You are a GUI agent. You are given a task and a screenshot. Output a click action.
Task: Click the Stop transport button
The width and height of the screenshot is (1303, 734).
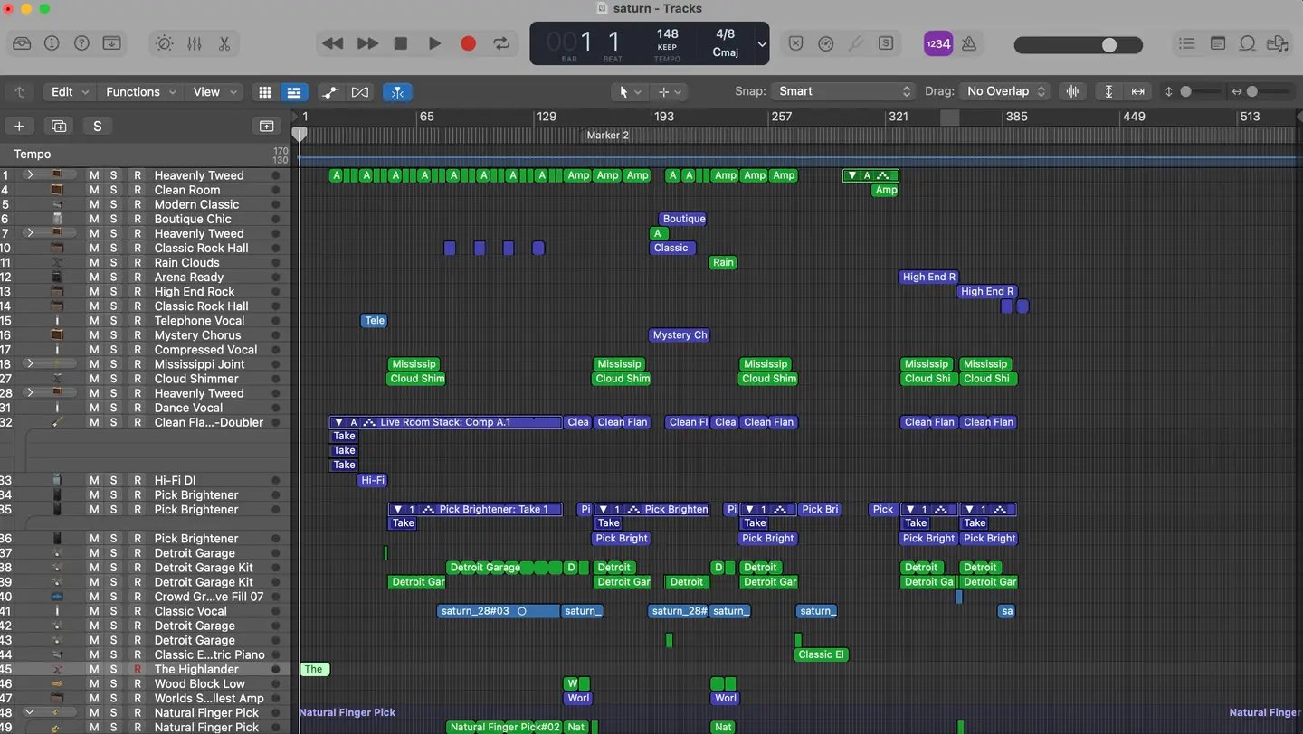coord(401,43)
